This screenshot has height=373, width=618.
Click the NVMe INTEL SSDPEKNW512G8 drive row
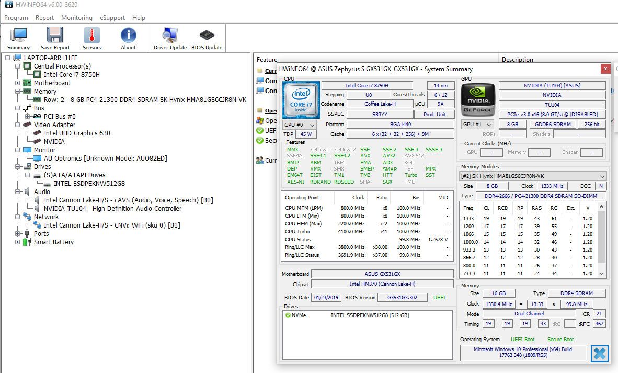point(368,315)
